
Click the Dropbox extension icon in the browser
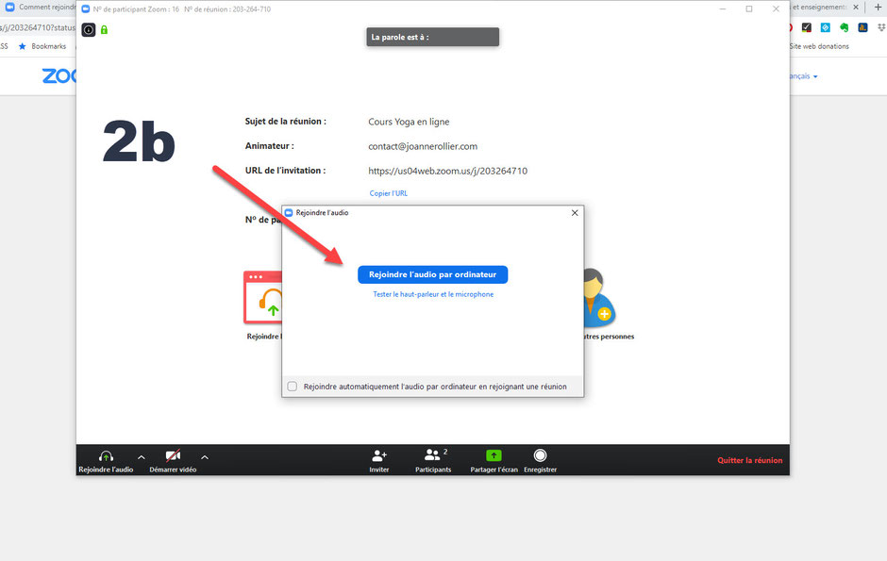881,27
